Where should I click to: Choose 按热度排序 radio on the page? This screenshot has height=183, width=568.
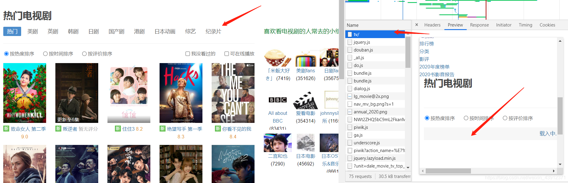[6, 54]
